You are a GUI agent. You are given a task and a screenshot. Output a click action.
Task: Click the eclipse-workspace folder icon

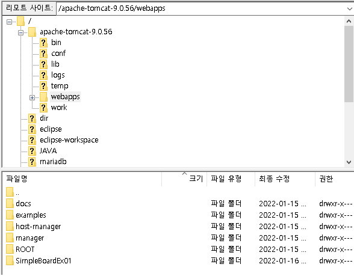(x=32, y=140)
